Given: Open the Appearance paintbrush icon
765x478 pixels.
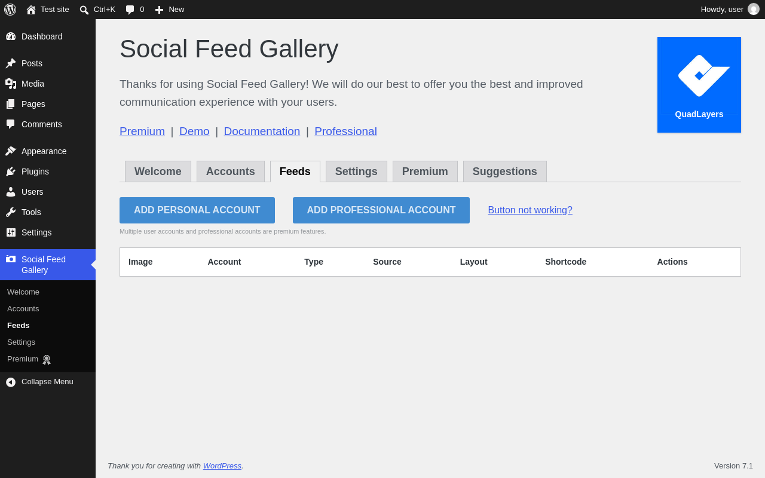Looking at the screenshot, I should coord(11,151).
